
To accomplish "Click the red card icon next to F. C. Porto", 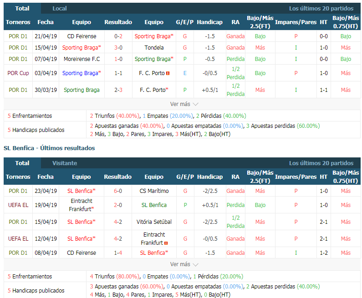I will click(168, 73).
